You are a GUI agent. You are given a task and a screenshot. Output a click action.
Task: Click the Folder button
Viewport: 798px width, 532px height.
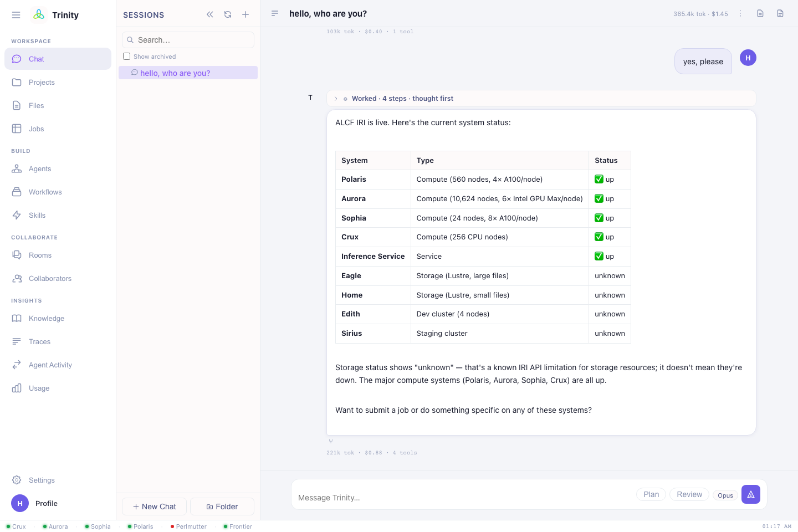222,507
